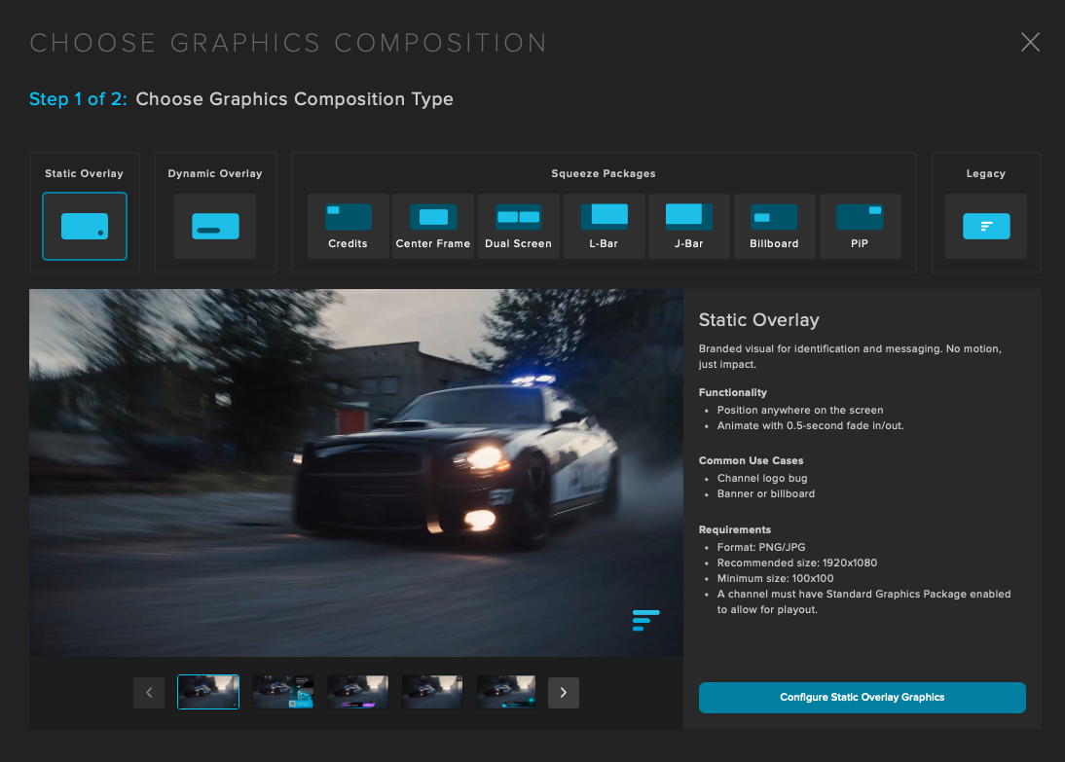Select the Credits squeeze package
Viewport: 1065px width, 762px height.
click(348, 226)
